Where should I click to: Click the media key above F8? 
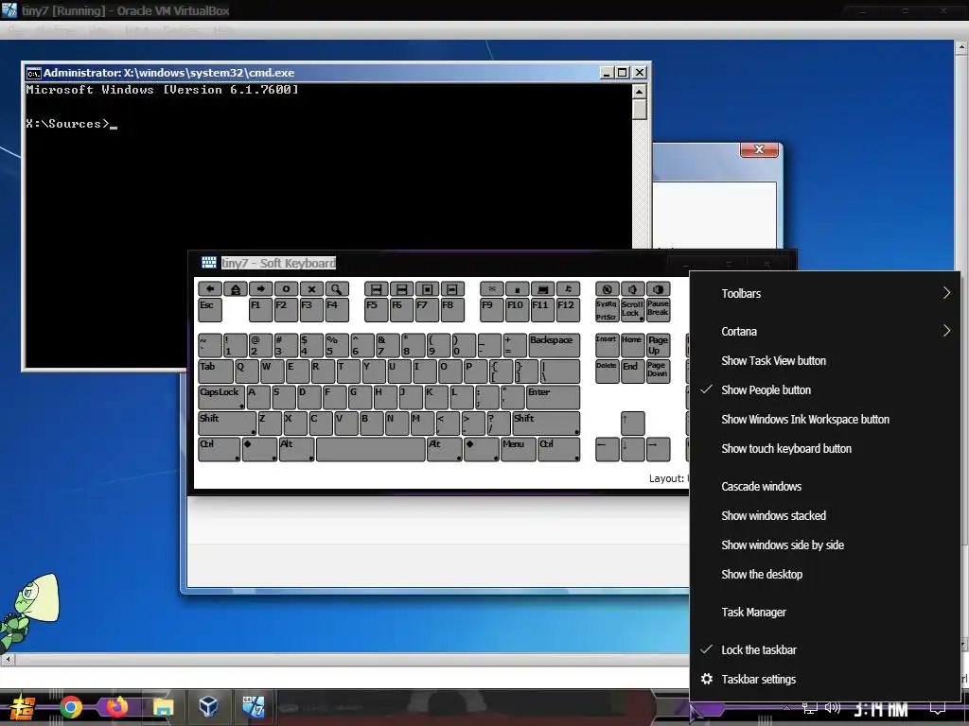coord(452,288)
